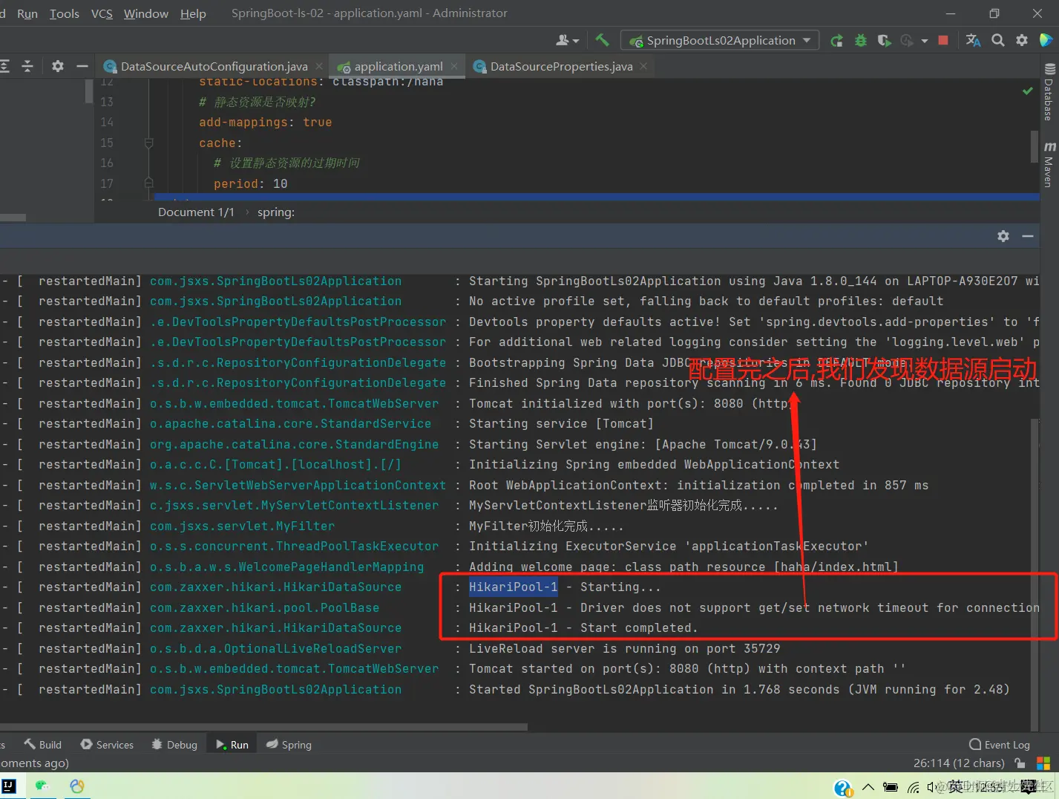Click the Translate icon in the toolbar

973,40
